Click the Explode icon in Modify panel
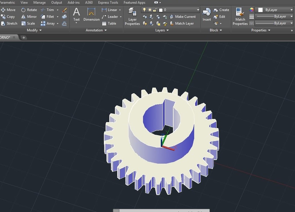 64,16
